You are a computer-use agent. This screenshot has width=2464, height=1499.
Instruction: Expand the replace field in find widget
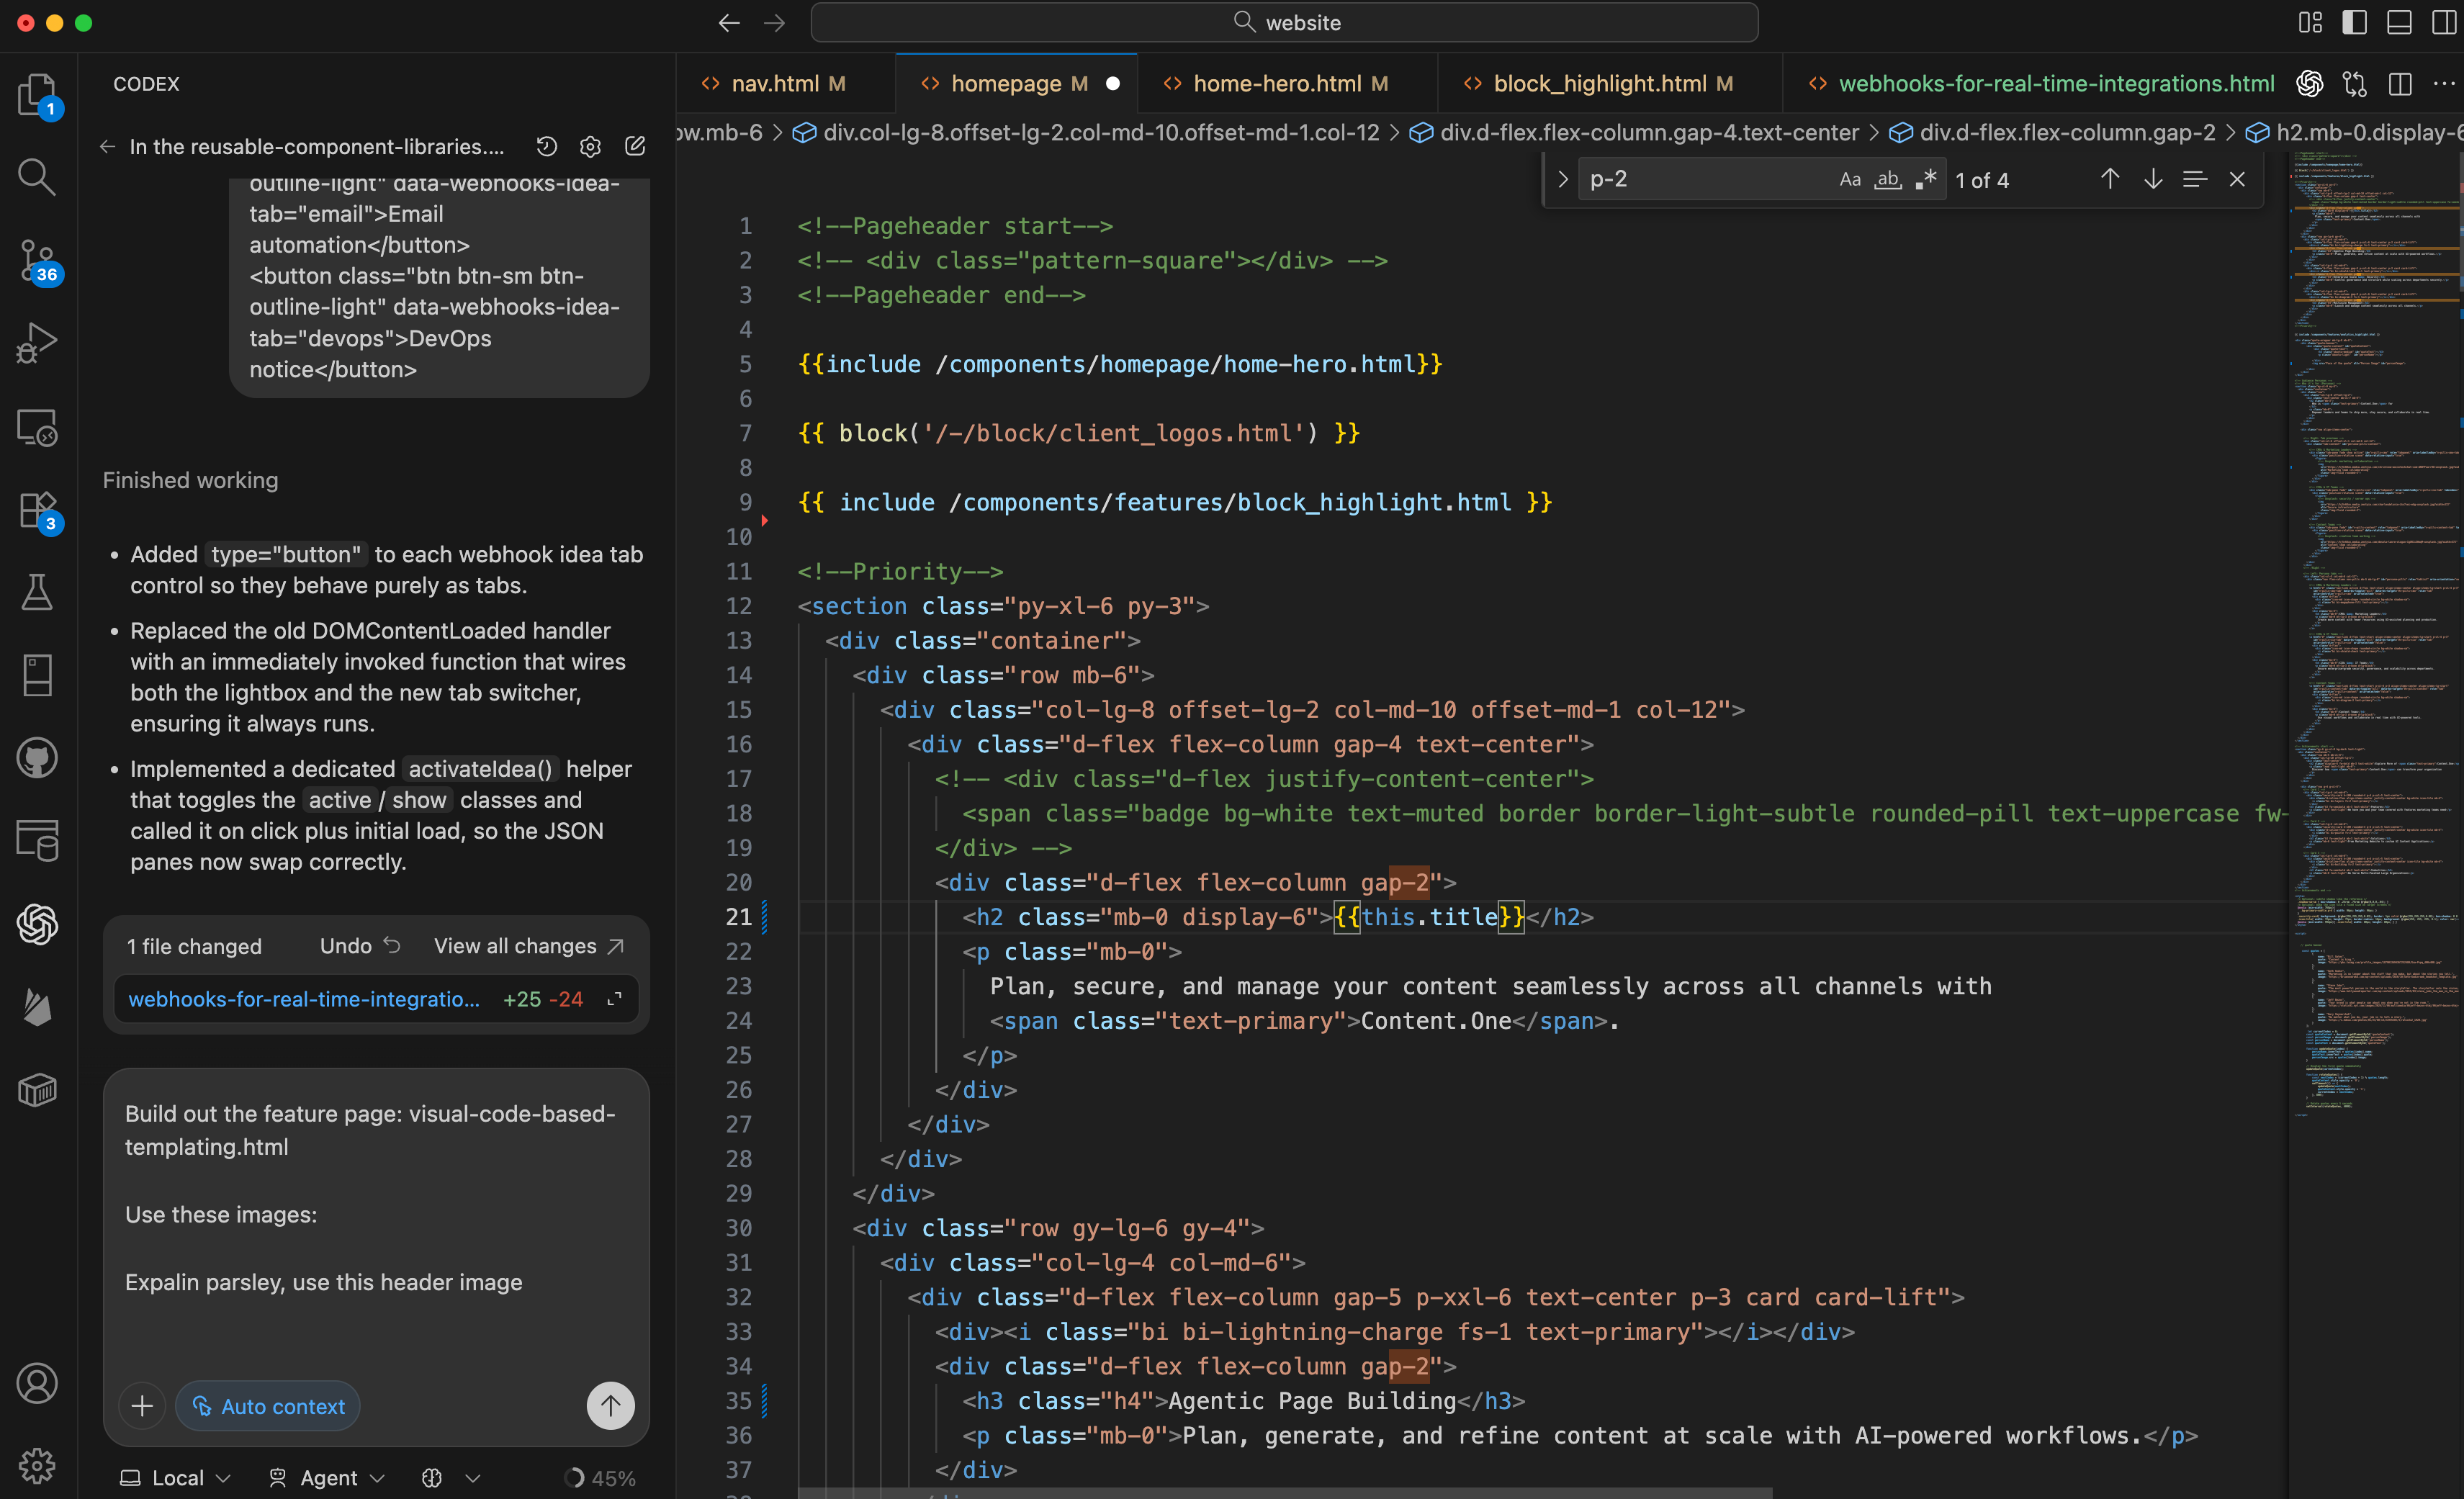1562,179
